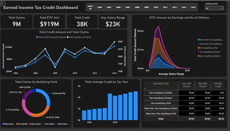Click the 'Average Salary Range' axis title

171,74
